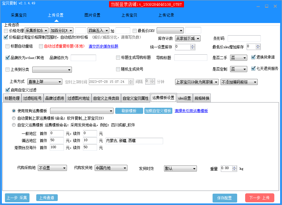Check the 随机生成货号 box
Viewport: 282px width, 205px height.
point(118,69)
